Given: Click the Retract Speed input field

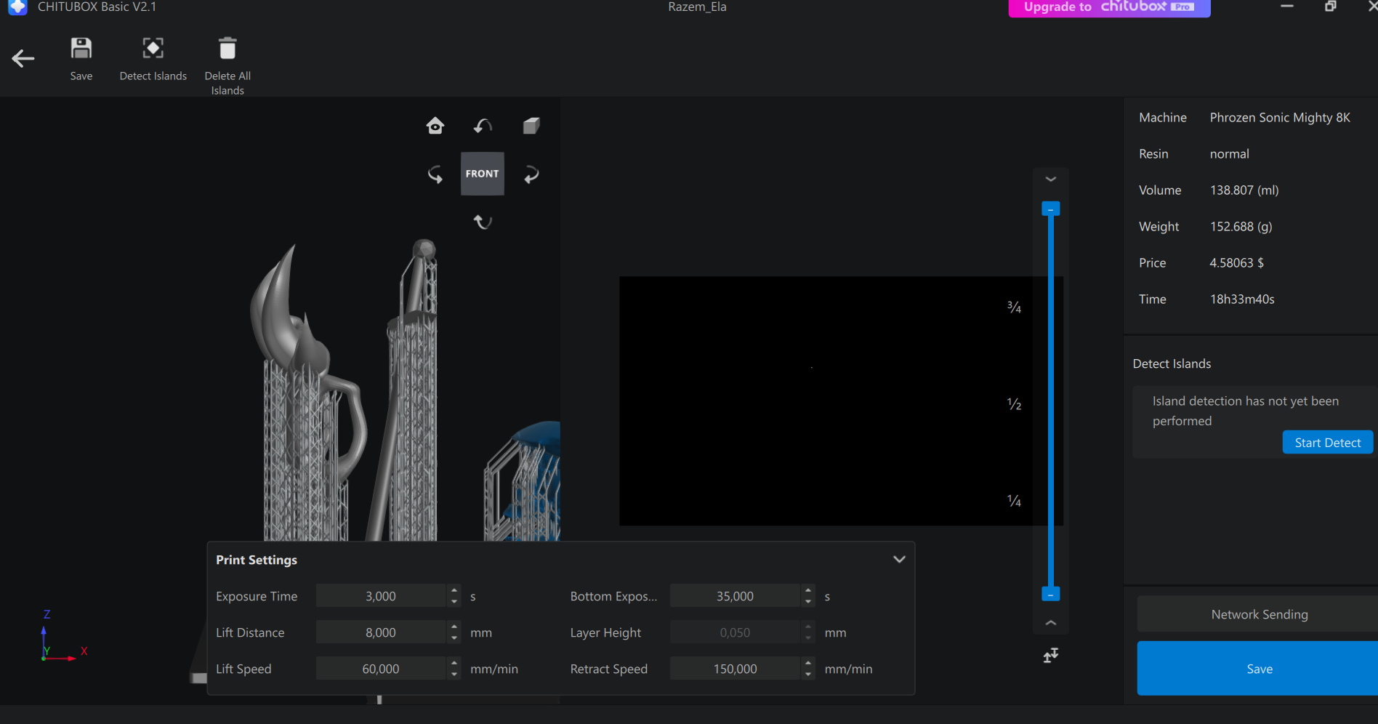Looking at the screenshot, I should pos(735,669).
